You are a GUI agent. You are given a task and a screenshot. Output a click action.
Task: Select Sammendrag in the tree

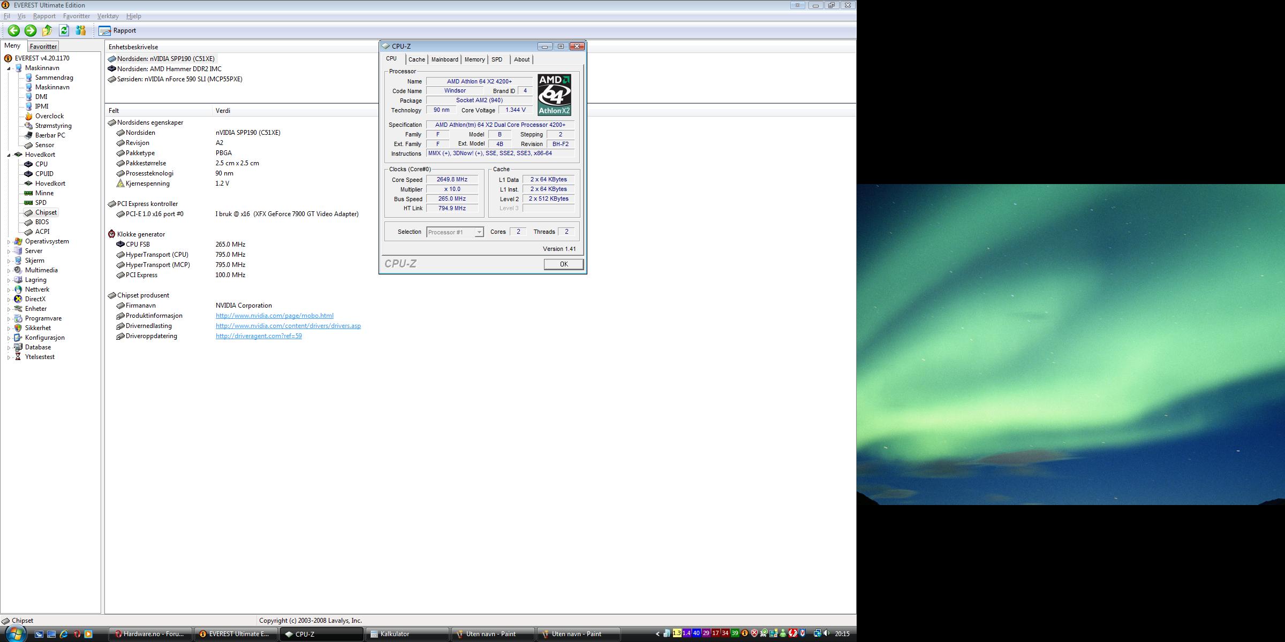point(54,78)
